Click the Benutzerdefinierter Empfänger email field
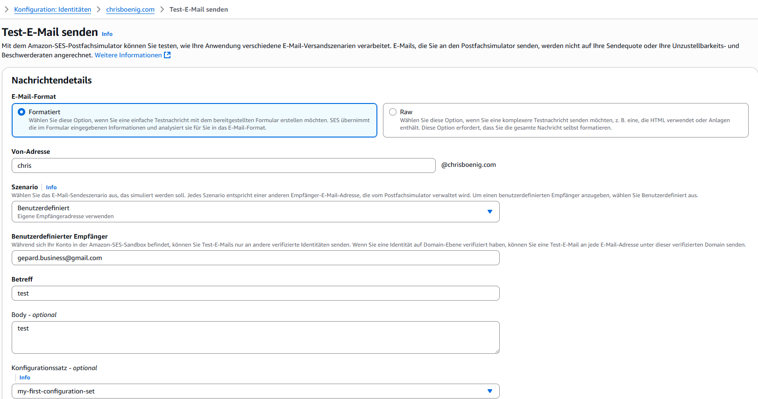 255,258
